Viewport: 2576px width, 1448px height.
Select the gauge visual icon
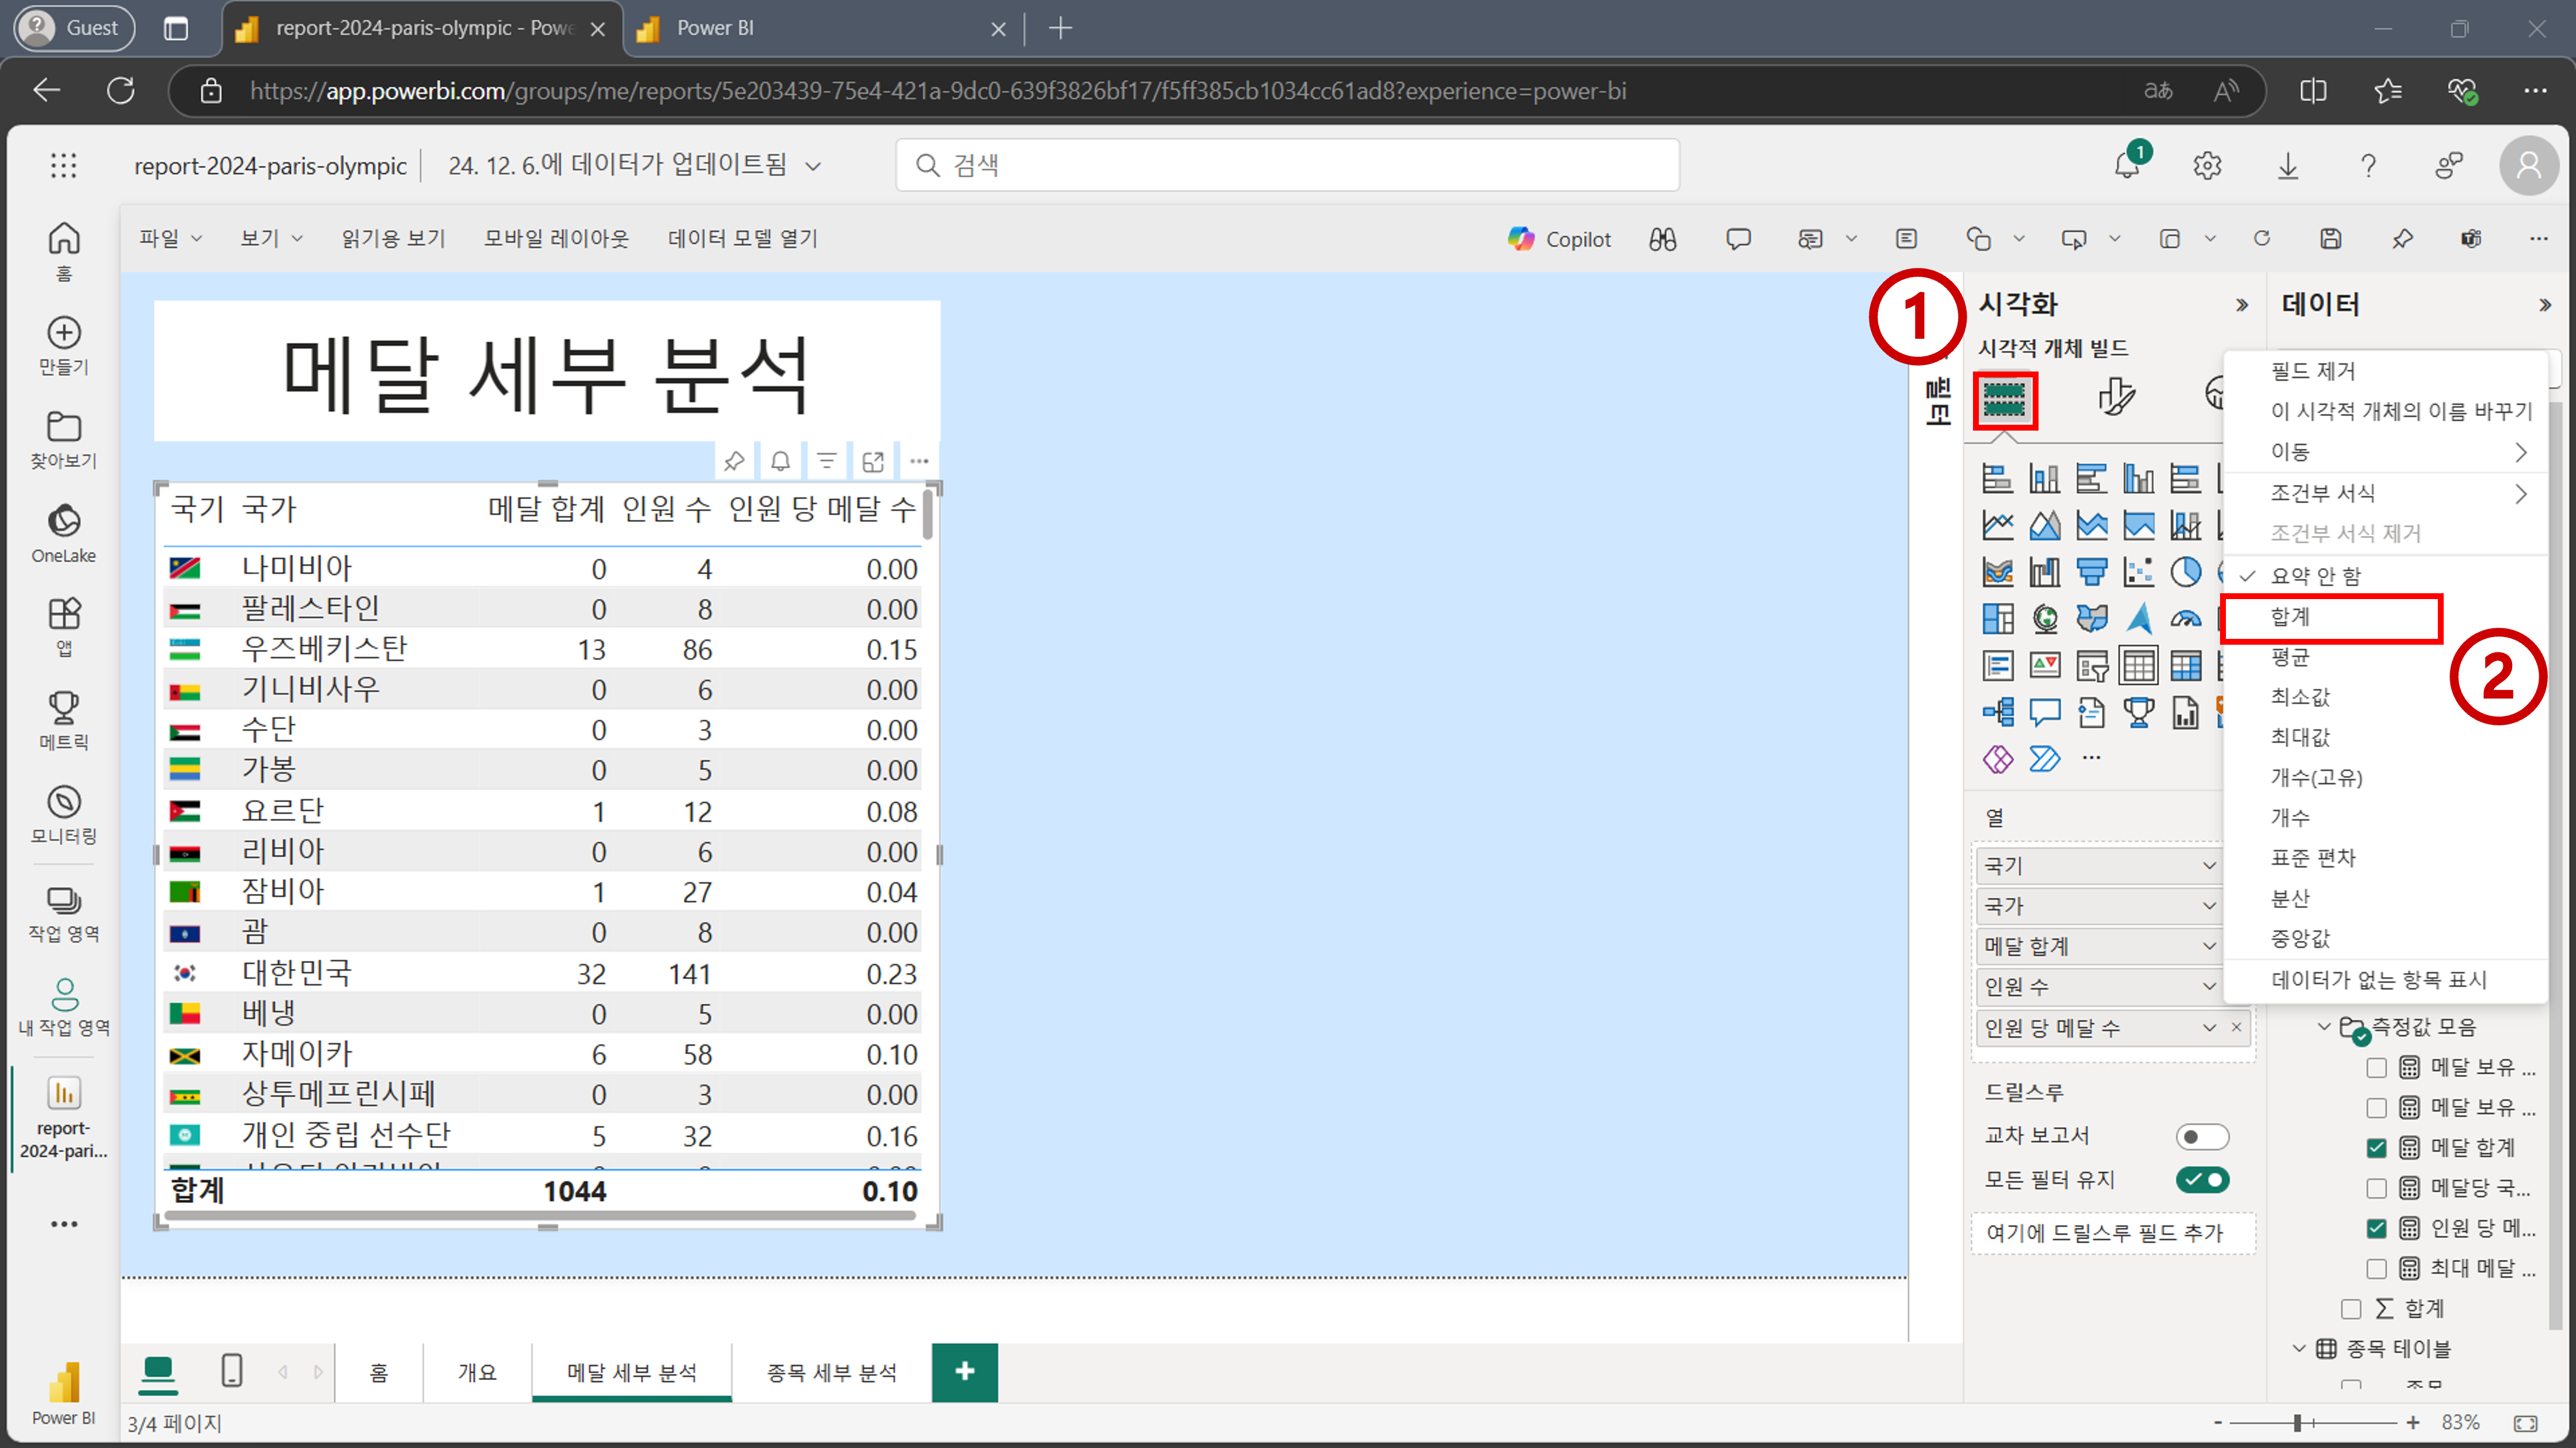coord(2185,618)
